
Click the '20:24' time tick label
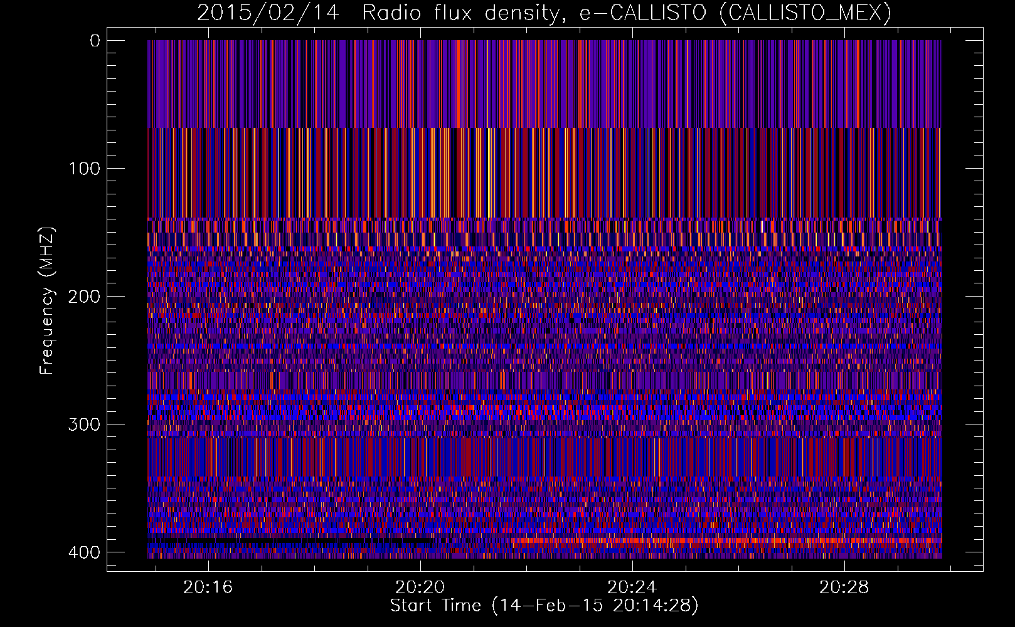pyautogui.click(x=632, y=587)
